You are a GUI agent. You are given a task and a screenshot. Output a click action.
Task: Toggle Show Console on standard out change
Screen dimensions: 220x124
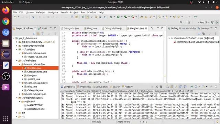(180, 87)
